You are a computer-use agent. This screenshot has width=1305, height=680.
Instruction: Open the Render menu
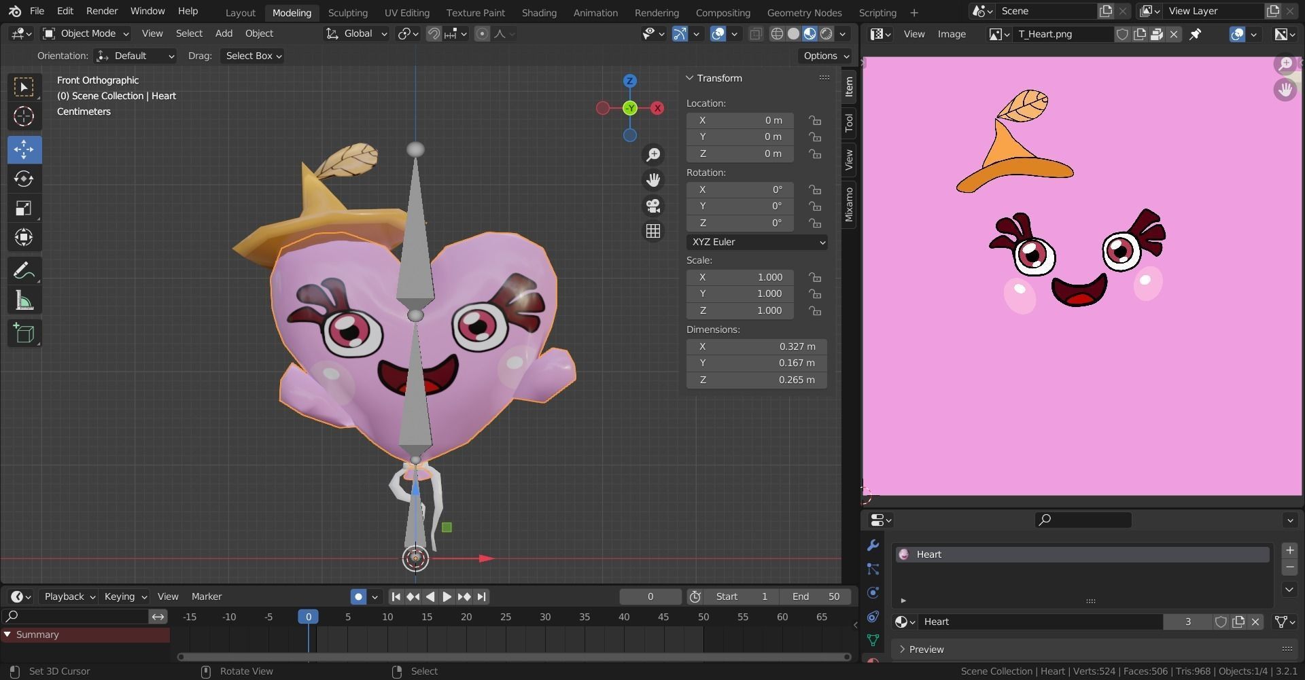click(102, 11)
